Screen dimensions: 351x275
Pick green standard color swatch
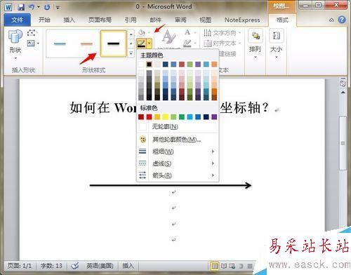[182, 117]
